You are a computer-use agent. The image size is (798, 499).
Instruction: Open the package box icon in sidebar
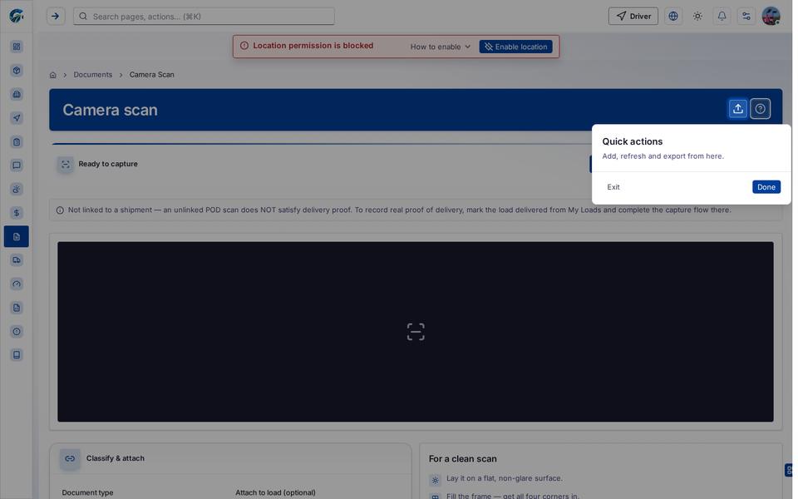coord(17,70)
